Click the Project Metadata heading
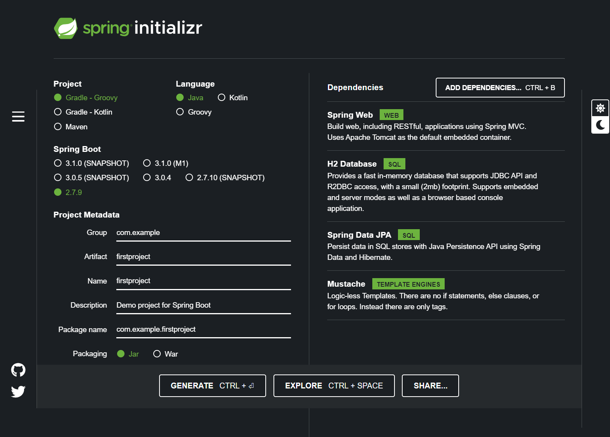The height and width of the screenshot is (437, 610). click(x=86, y=215)
